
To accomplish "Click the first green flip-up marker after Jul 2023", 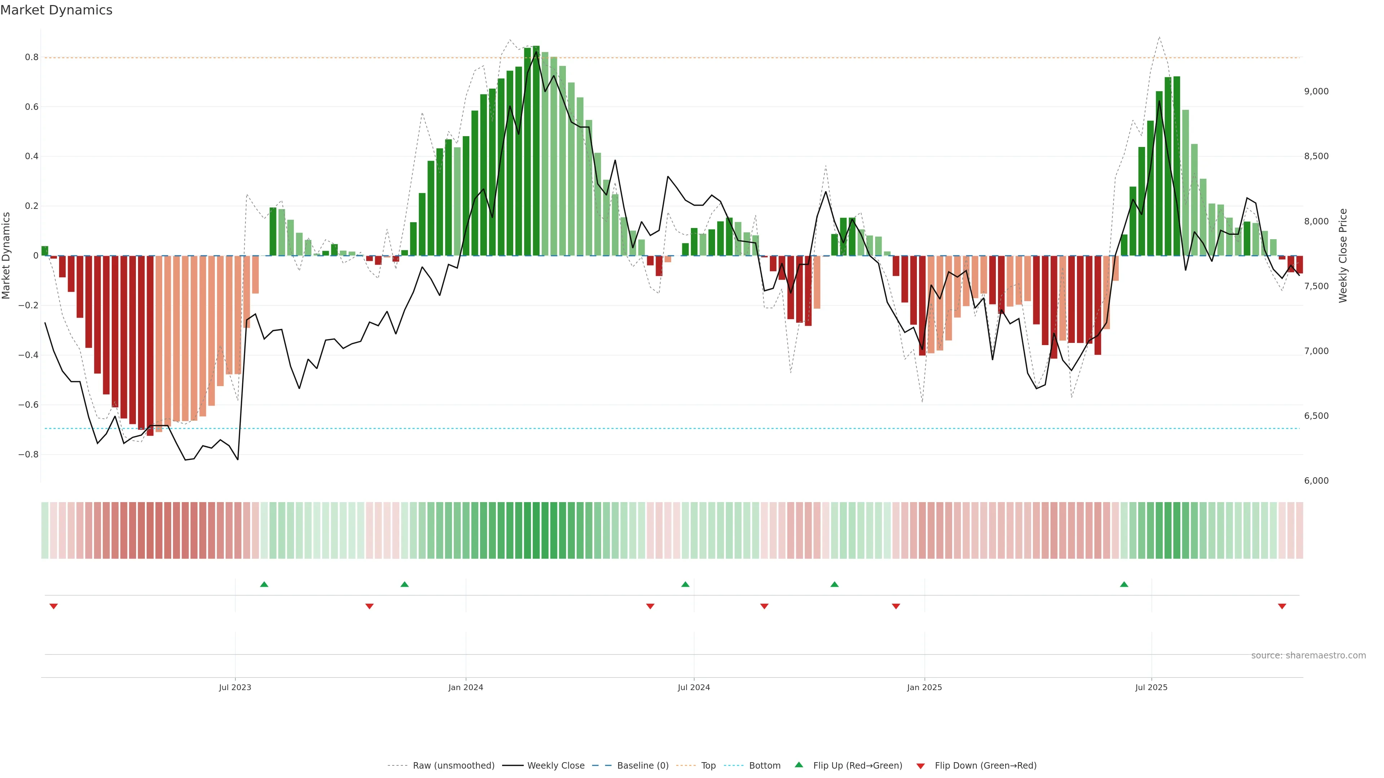I will tap(264, 584).
